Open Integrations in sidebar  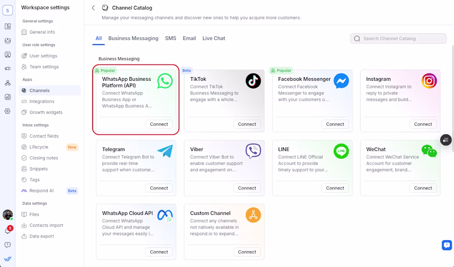(x=50, y=102)
